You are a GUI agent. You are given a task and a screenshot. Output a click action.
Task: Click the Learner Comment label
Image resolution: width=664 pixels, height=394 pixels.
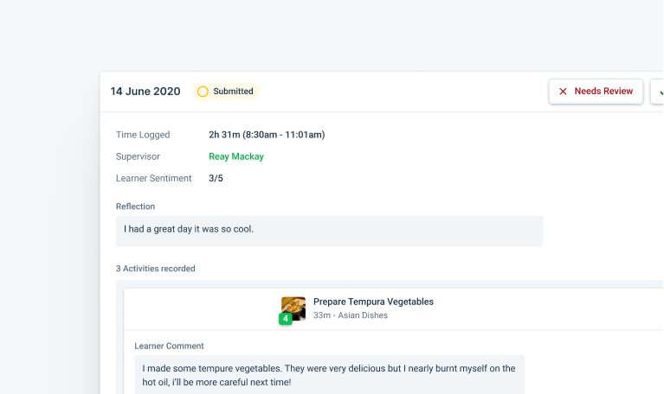tap(169, 346)
